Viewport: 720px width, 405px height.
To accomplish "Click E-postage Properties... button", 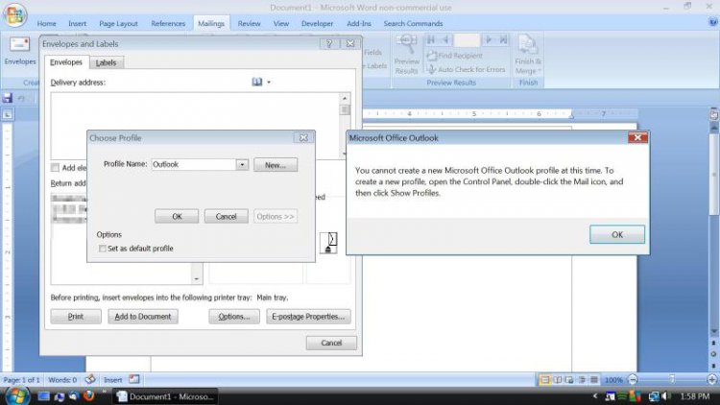I will (x=308, y=317).
